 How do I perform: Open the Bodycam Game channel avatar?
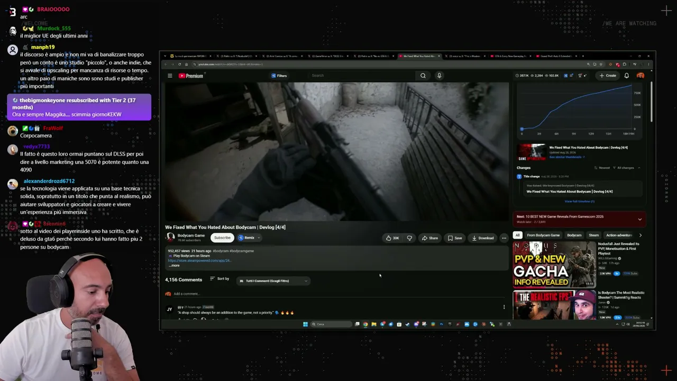[170, 238]
